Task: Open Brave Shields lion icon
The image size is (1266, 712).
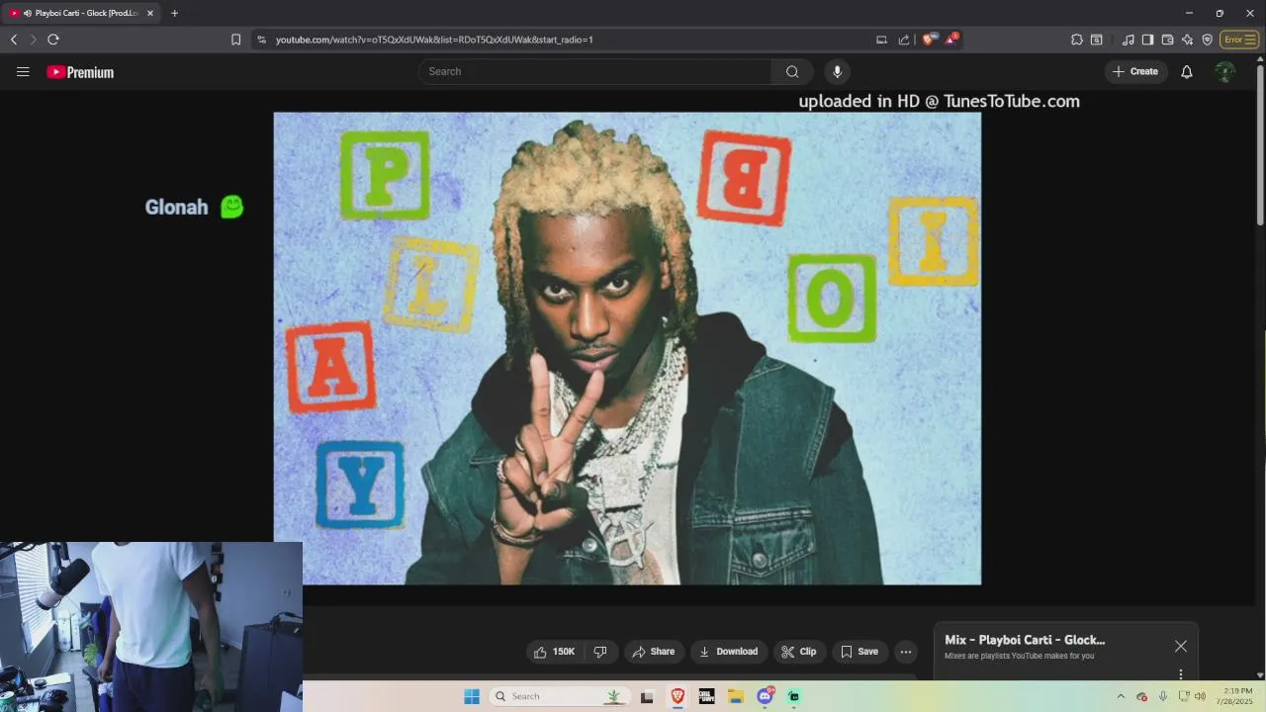Action: click(x=929, y=40)
